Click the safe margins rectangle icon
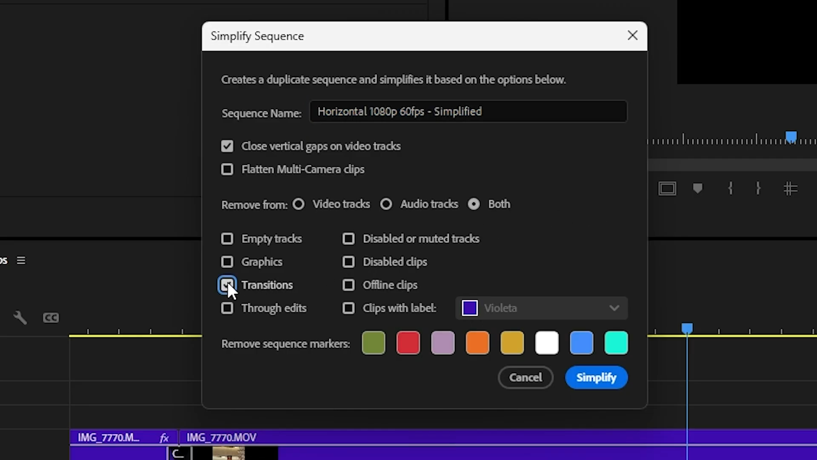817x460 pixels. point(667,188)
